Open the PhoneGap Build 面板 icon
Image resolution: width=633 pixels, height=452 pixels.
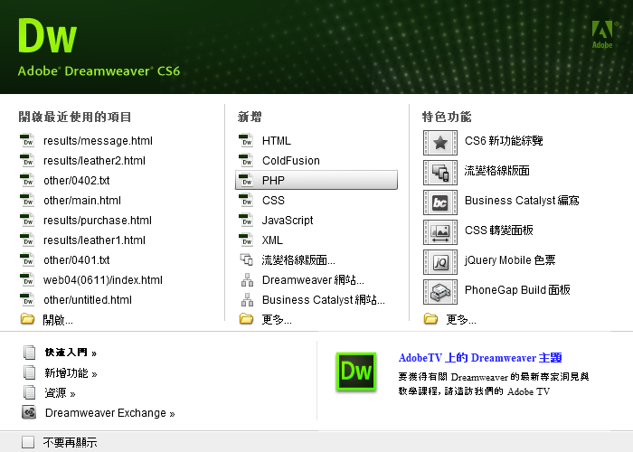[440, 291]
